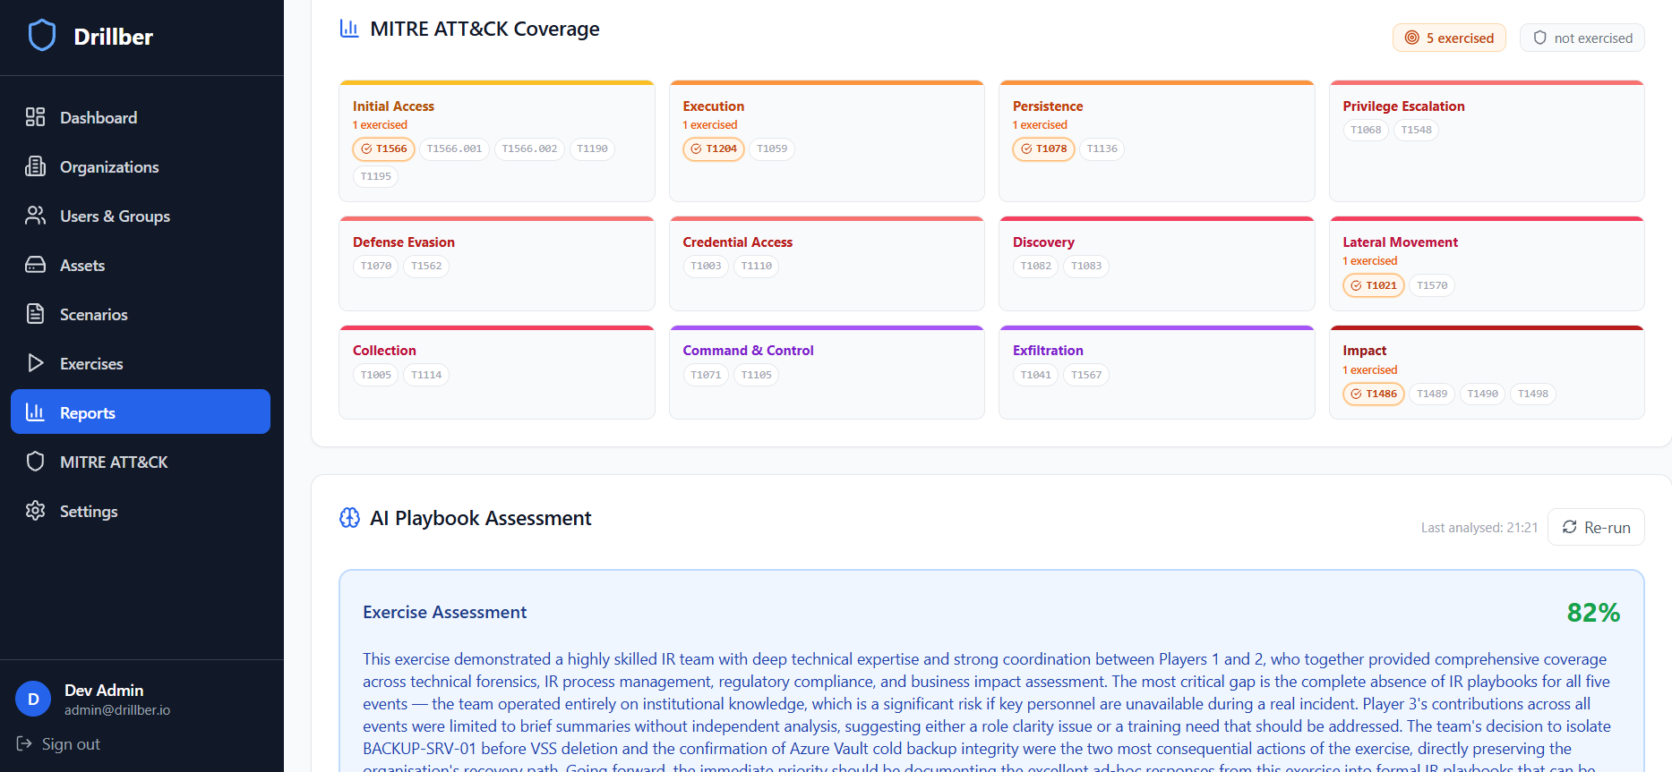1672x772 pixels.
Task: Go to the Organizations page
Action: coord(108,167)
